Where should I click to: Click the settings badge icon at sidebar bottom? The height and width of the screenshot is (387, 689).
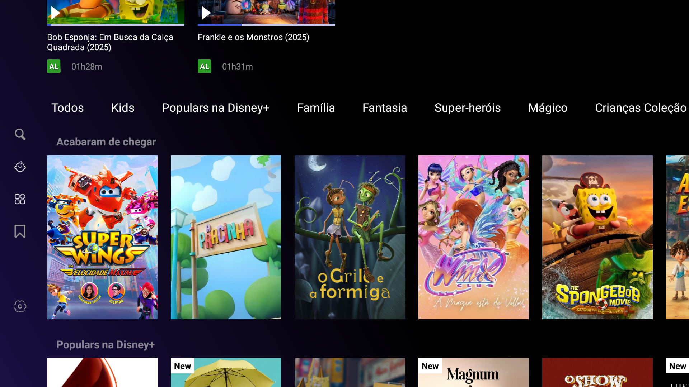tap(20, 306)
